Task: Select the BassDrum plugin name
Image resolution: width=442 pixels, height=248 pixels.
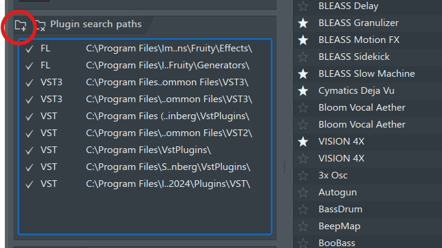Action: click(x=340, y=209)
